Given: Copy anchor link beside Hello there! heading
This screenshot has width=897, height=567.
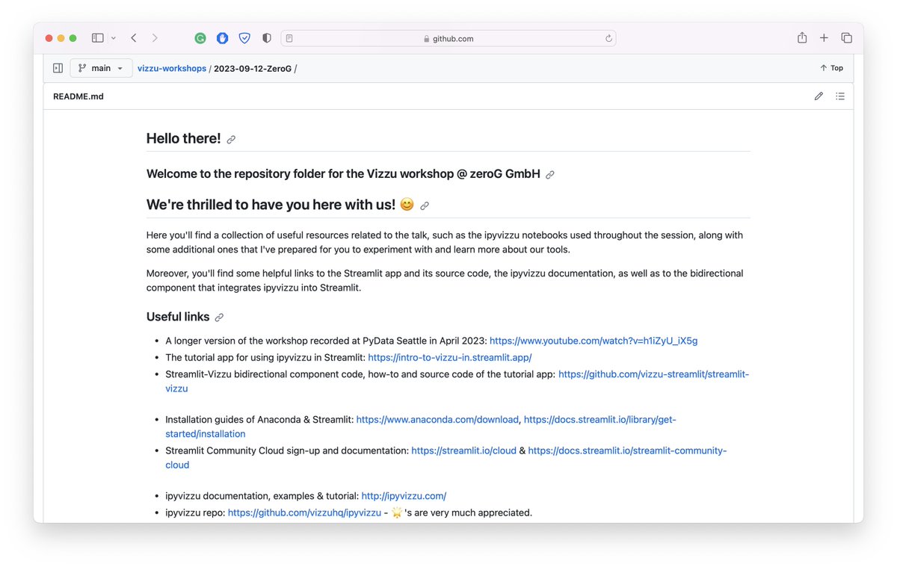Looking at the screenshot, I should click(x=231, y=140).
